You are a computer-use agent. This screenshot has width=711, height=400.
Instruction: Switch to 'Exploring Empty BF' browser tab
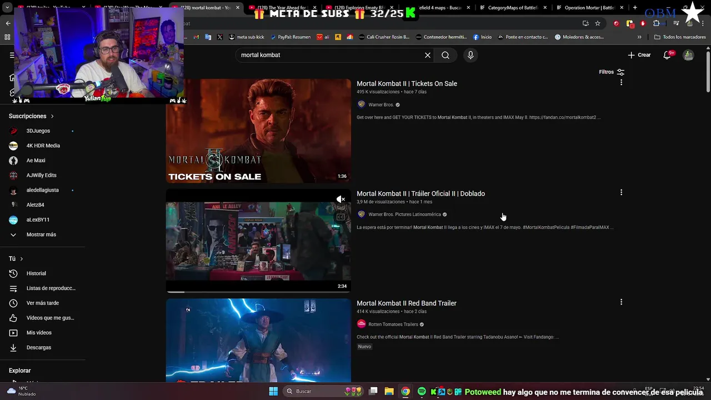(359, 8)
